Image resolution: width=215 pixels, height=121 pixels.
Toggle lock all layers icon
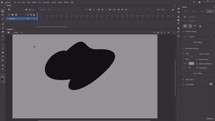34,15
